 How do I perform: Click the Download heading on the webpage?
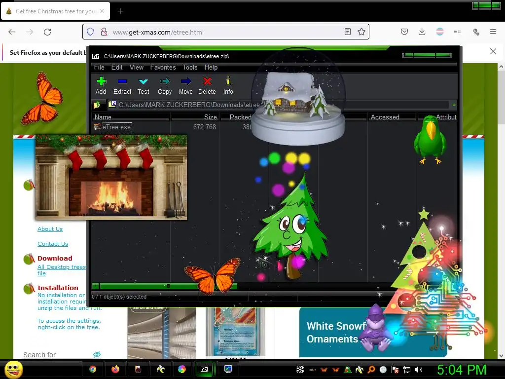click(x=55, y=258)
